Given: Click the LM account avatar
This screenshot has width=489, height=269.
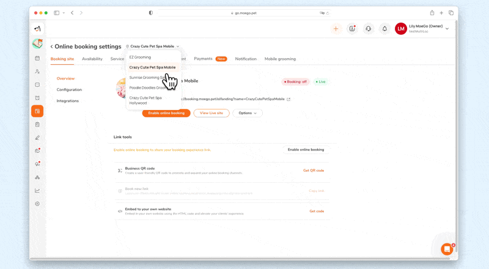Looking at the screenshot, I should [401, 29].
